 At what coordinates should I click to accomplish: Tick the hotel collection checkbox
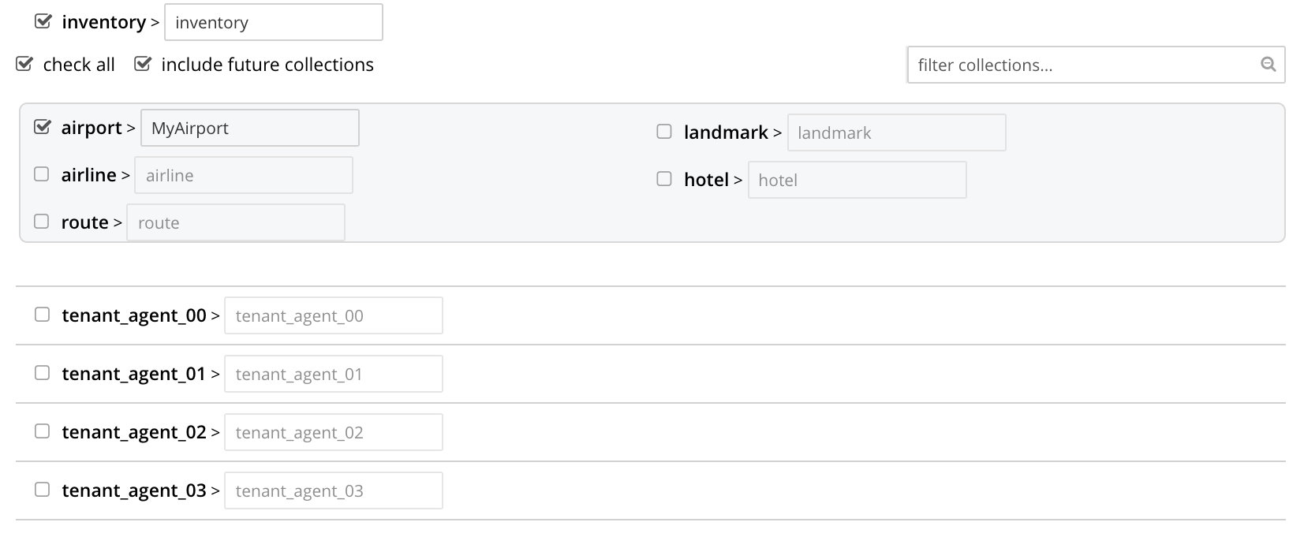[664, 179]
